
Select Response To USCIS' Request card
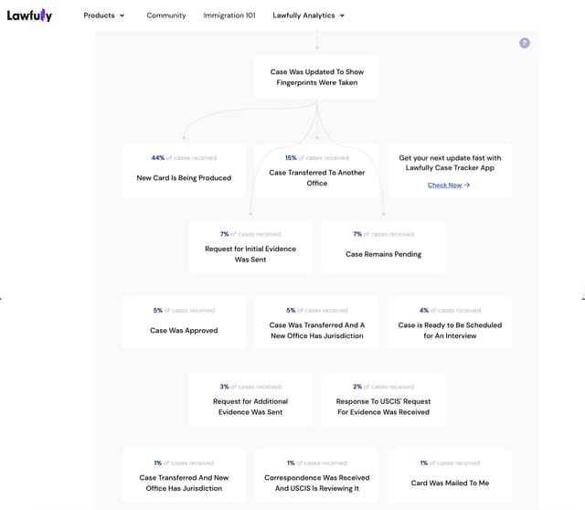(384, 399)
